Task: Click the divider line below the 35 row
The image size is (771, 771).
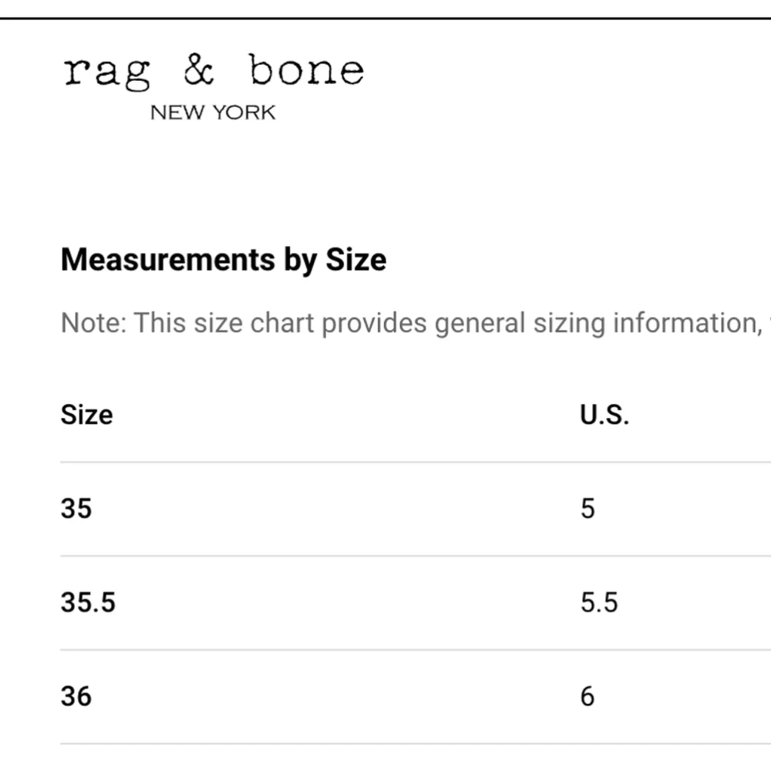Action: tap(416, 556)
